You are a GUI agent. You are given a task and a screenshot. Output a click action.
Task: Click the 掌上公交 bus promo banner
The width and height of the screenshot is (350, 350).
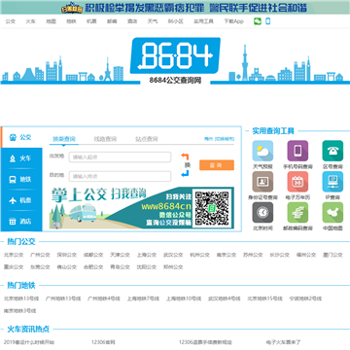pyautogui.click(x=142, y=208)
